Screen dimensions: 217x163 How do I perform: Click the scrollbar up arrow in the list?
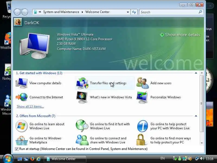click(x=202, y=73)
